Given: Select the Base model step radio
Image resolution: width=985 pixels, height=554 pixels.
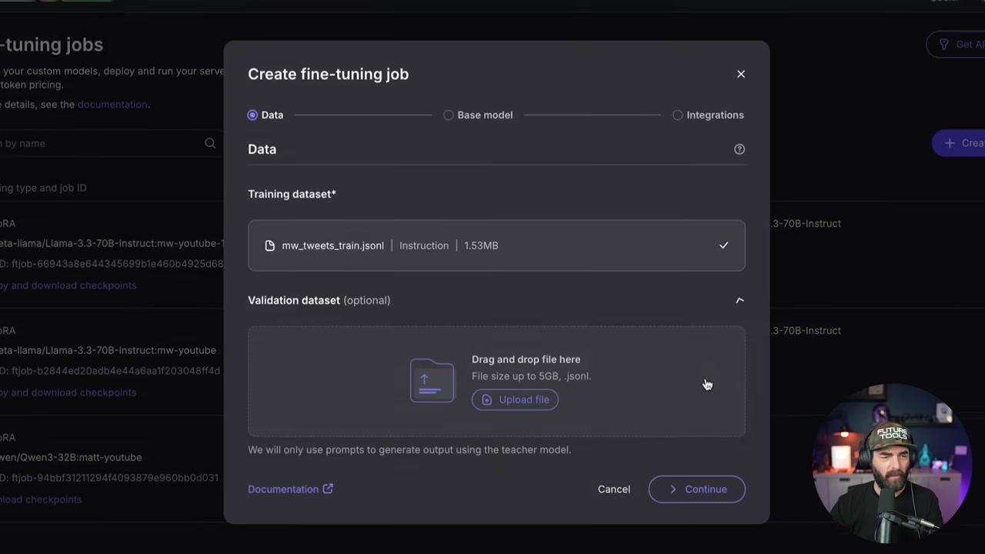Looking at the screenshot, I should point(449,115).
